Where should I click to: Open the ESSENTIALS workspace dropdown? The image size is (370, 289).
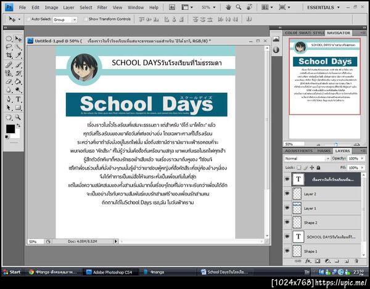(324, 7)
